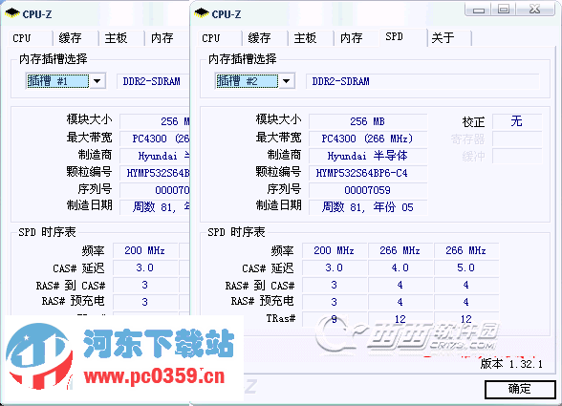This screenshot has width=562, height=406.
Task: Click the empty 寄存器 field
Action: tap(517, 139)
